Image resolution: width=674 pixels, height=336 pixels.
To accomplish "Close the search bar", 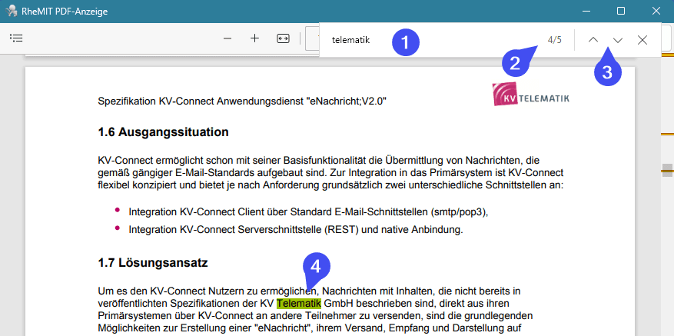I will click(x=642, y=40).
